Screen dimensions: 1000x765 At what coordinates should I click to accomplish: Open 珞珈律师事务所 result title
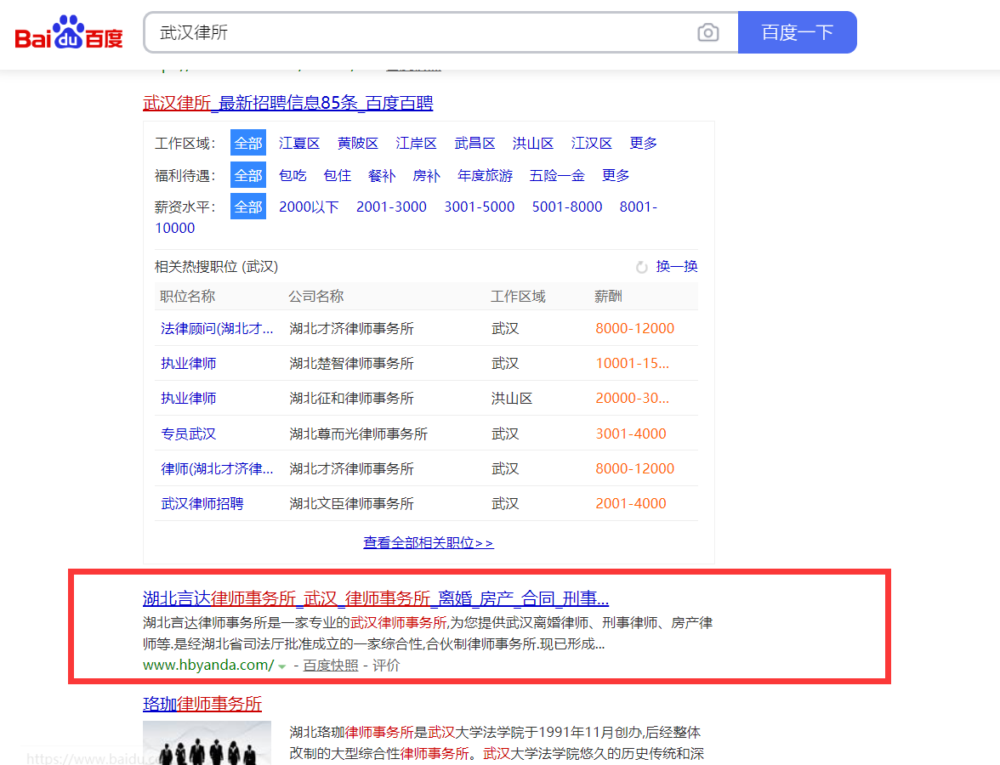click(202, 704)
